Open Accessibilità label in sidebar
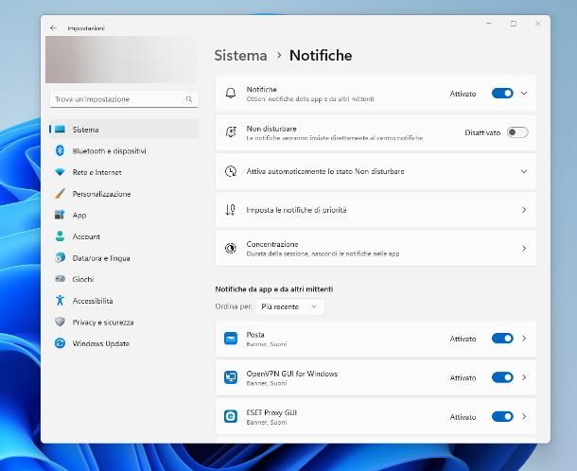577x471 pixels. coord(93,301)
